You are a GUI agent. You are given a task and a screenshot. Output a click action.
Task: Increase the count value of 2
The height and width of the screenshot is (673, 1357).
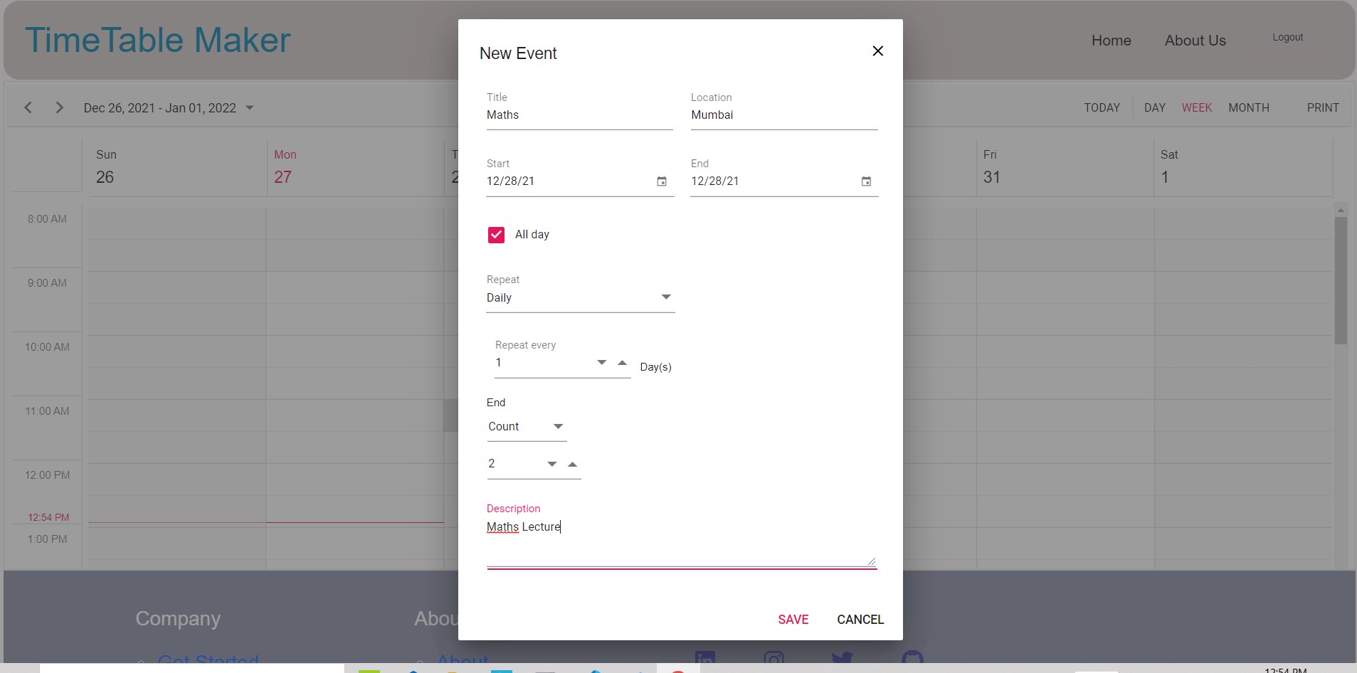click(573, 465)
